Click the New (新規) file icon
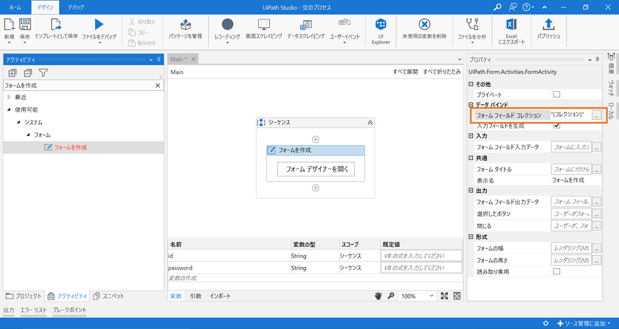The image size is (619, 329). coord(9,25)
